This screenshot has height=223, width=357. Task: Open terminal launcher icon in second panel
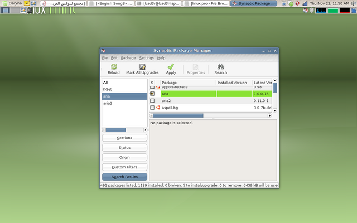coord(30,10)
